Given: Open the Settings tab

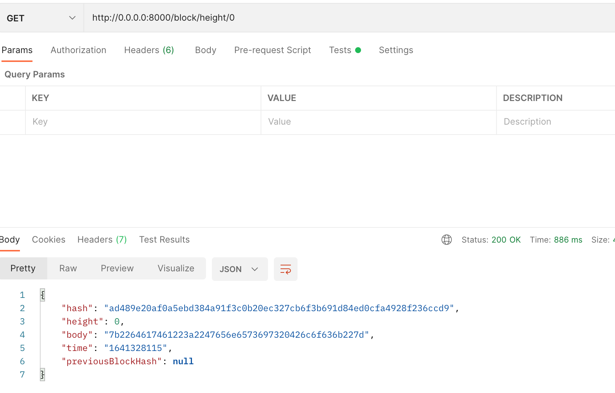Looking at the screenshot, I should (x=396, y=50).
